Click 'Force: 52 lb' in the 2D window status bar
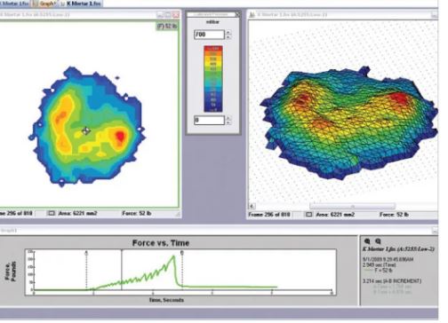The image size is (448, 323). [137, 213]
